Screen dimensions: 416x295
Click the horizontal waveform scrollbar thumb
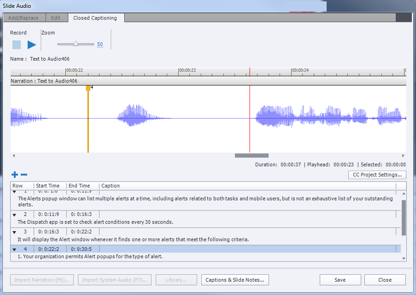[x=251, y=156]
